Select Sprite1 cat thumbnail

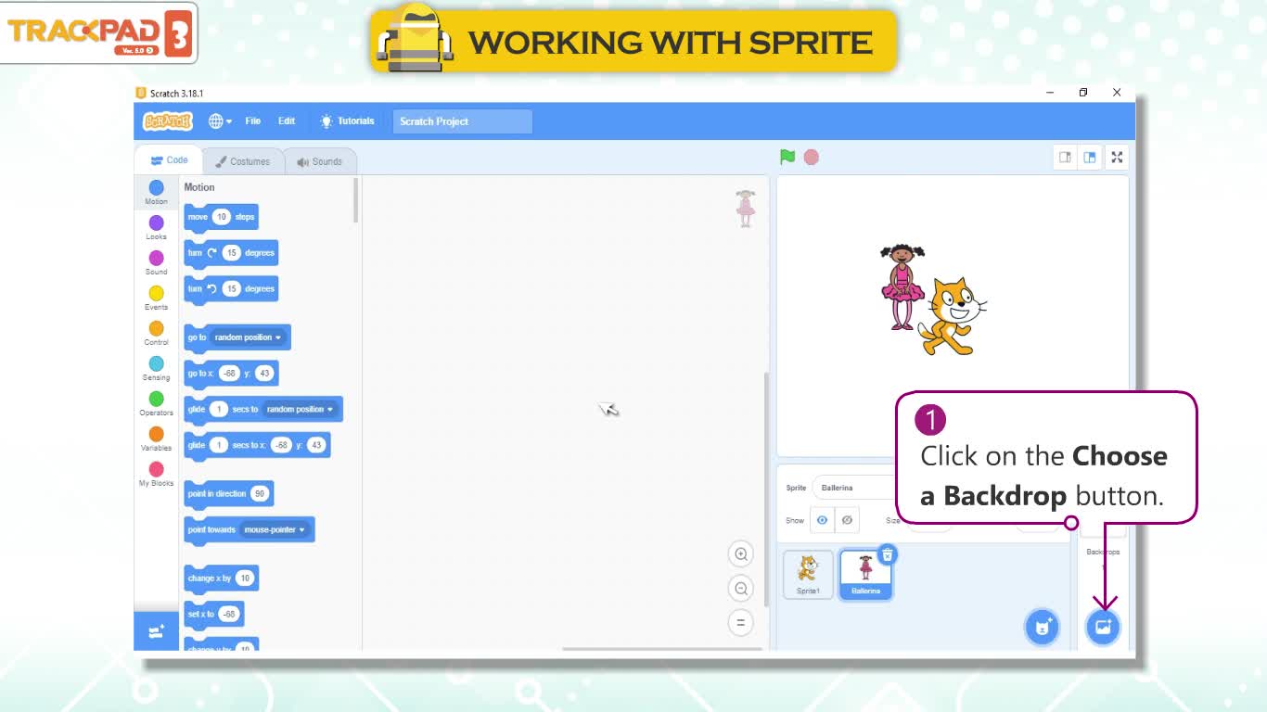808,575
